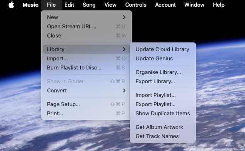This screenshot has width=245, height=151.
Task: Open the Window menu
Action: point(194,5)
